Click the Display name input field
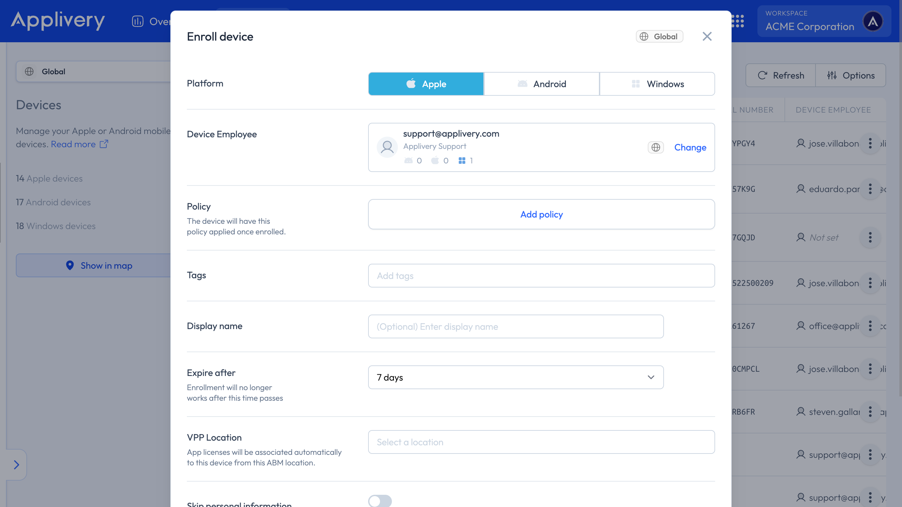The width and height of the screenshot is (902, 507). (x=515, y=326)
